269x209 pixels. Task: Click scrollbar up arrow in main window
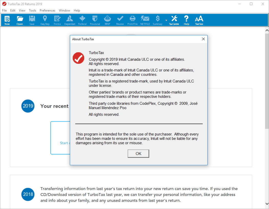point(267,30)
